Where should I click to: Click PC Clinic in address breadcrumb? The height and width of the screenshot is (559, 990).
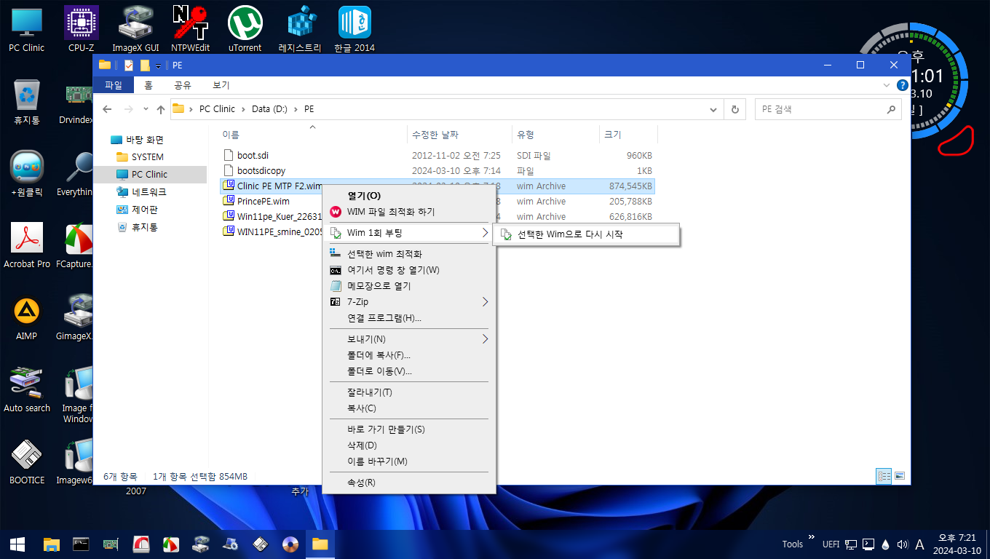217,109
